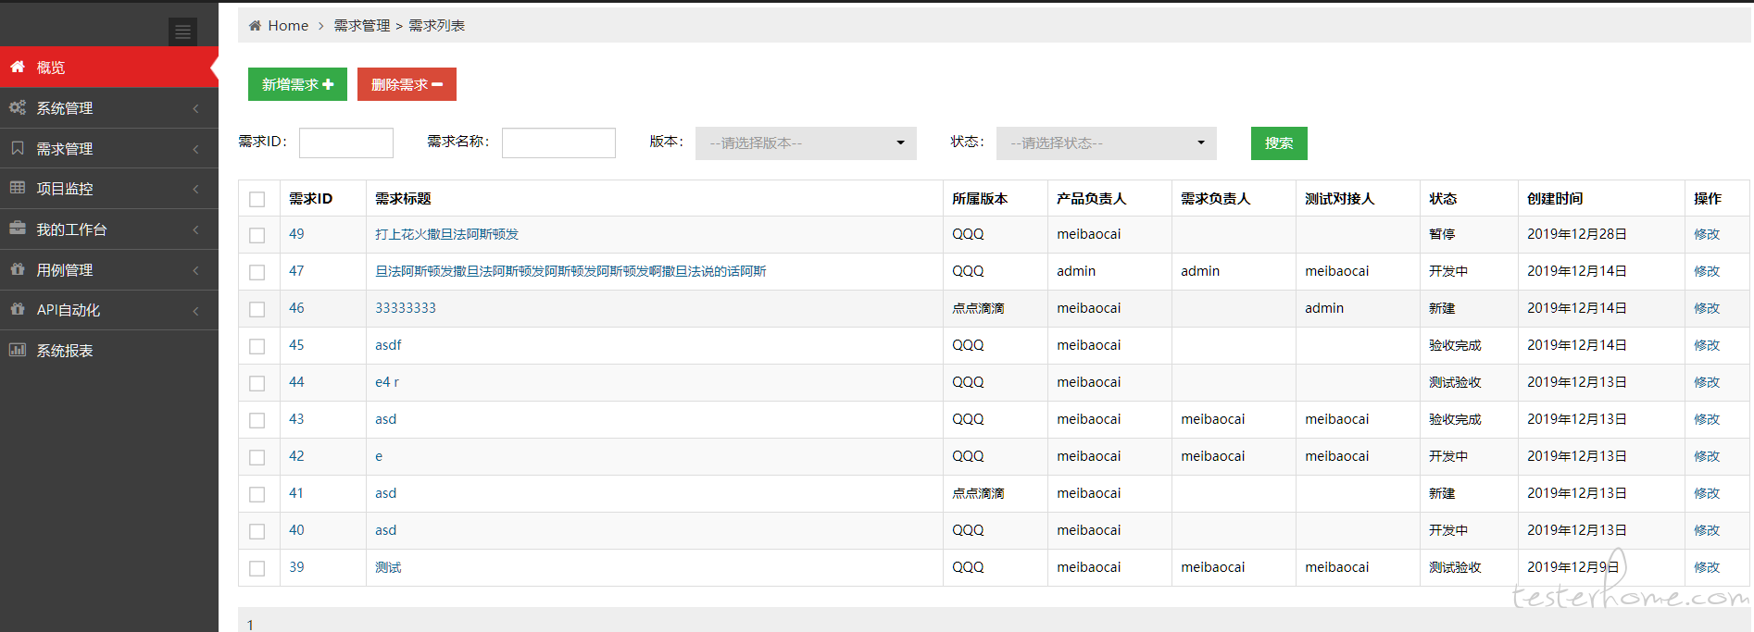Image resolution: width=1754 pixels, height=632 pixels.
Task: Expand 系统管理 using its chevron
Action: coord(195,108)
